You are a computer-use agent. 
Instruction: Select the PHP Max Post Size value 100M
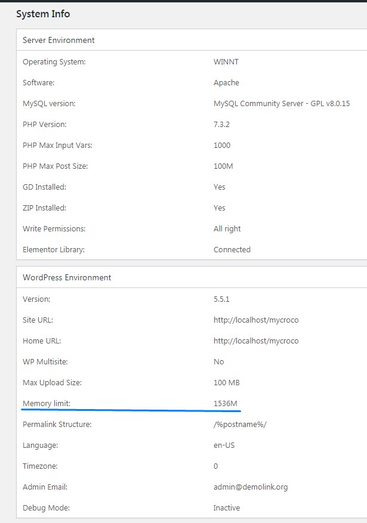223,166
